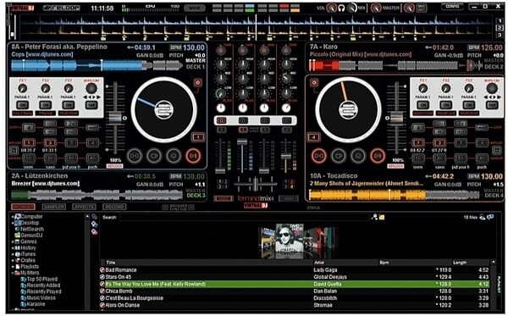
Task: Click the vinyl mode icon above left jog wheel
Action: pos(197,83)
